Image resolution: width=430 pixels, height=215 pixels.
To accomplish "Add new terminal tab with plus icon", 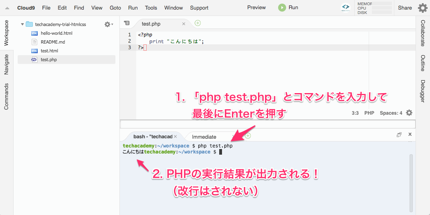I will [x=248, y=136].
